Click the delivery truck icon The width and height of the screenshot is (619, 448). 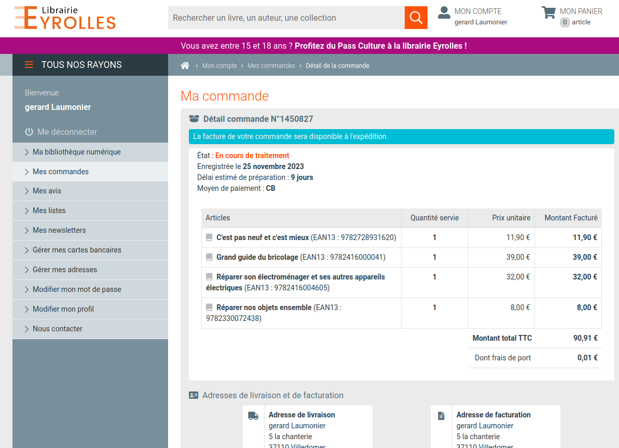253,415
